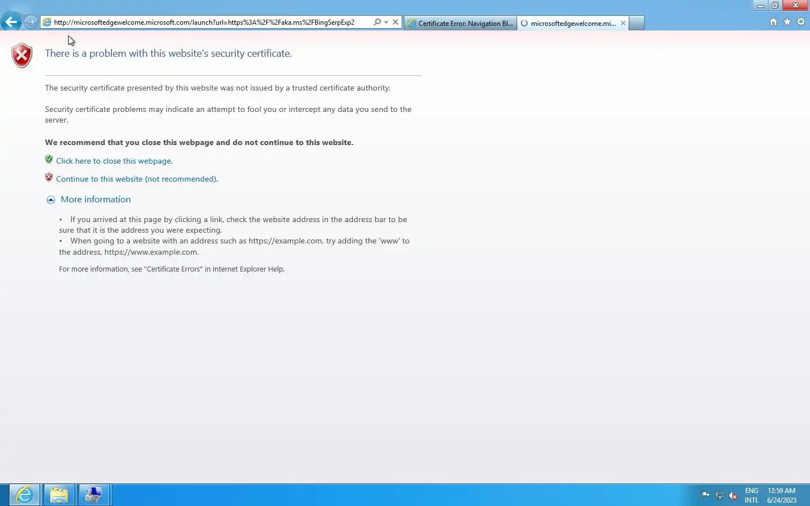Click the 'We recommend that you close this webpage' text
The width and height of the screenshot is (810, 506).
[x=199, y=142]
